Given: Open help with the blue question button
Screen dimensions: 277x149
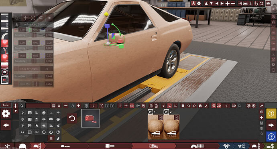Looking at the screenshot, I should click(x=271, y=137).
